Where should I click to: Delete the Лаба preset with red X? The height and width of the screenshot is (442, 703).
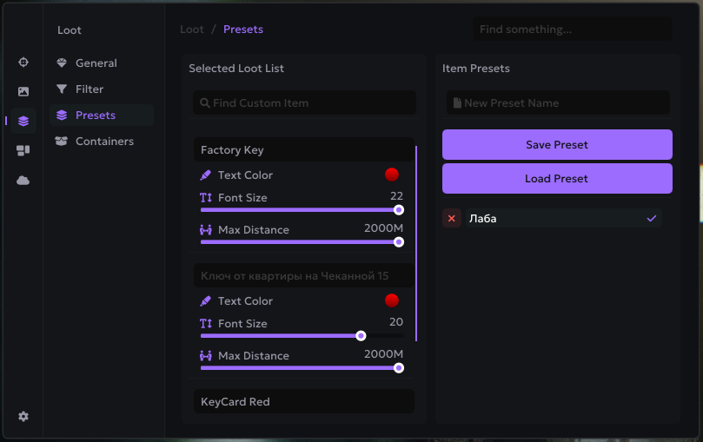pyautogui.click(x=452, y=219)
